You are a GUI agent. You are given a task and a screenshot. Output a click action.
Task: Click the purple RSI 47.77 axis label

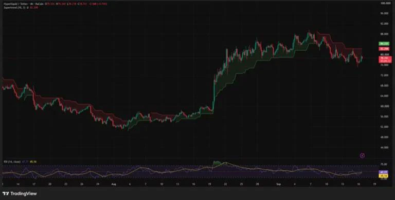pos(384,172)
